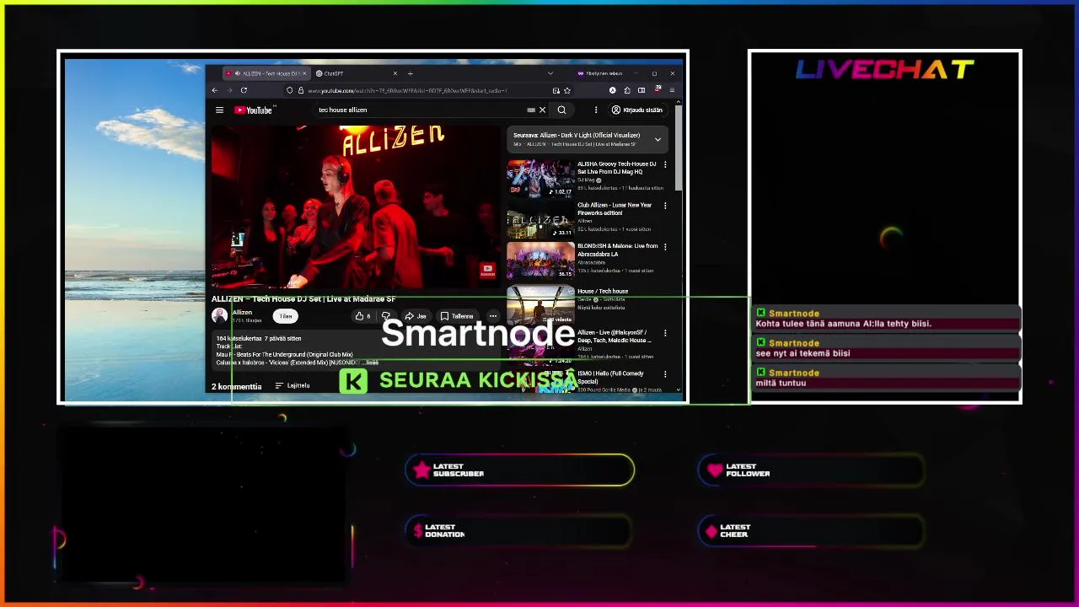This screenshot has width=1079, height=607.
Task: Click video title 'ALLIZEN – Tech House DJ Set'
Action: [303, 298]
